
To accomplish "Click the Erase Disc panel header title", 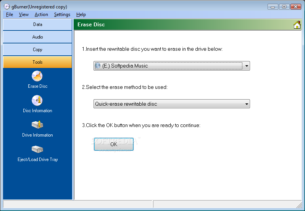I will [91, 24].
